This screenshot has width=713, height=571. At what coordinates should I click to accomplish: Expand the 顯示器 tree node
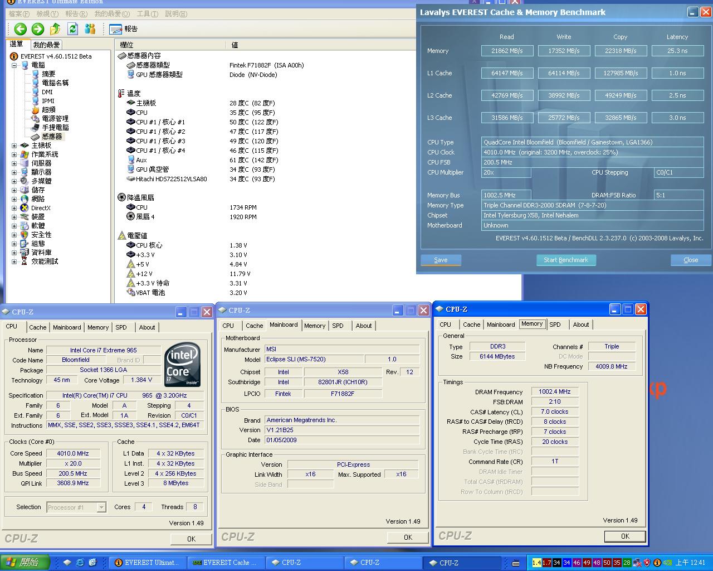(14, 172)
